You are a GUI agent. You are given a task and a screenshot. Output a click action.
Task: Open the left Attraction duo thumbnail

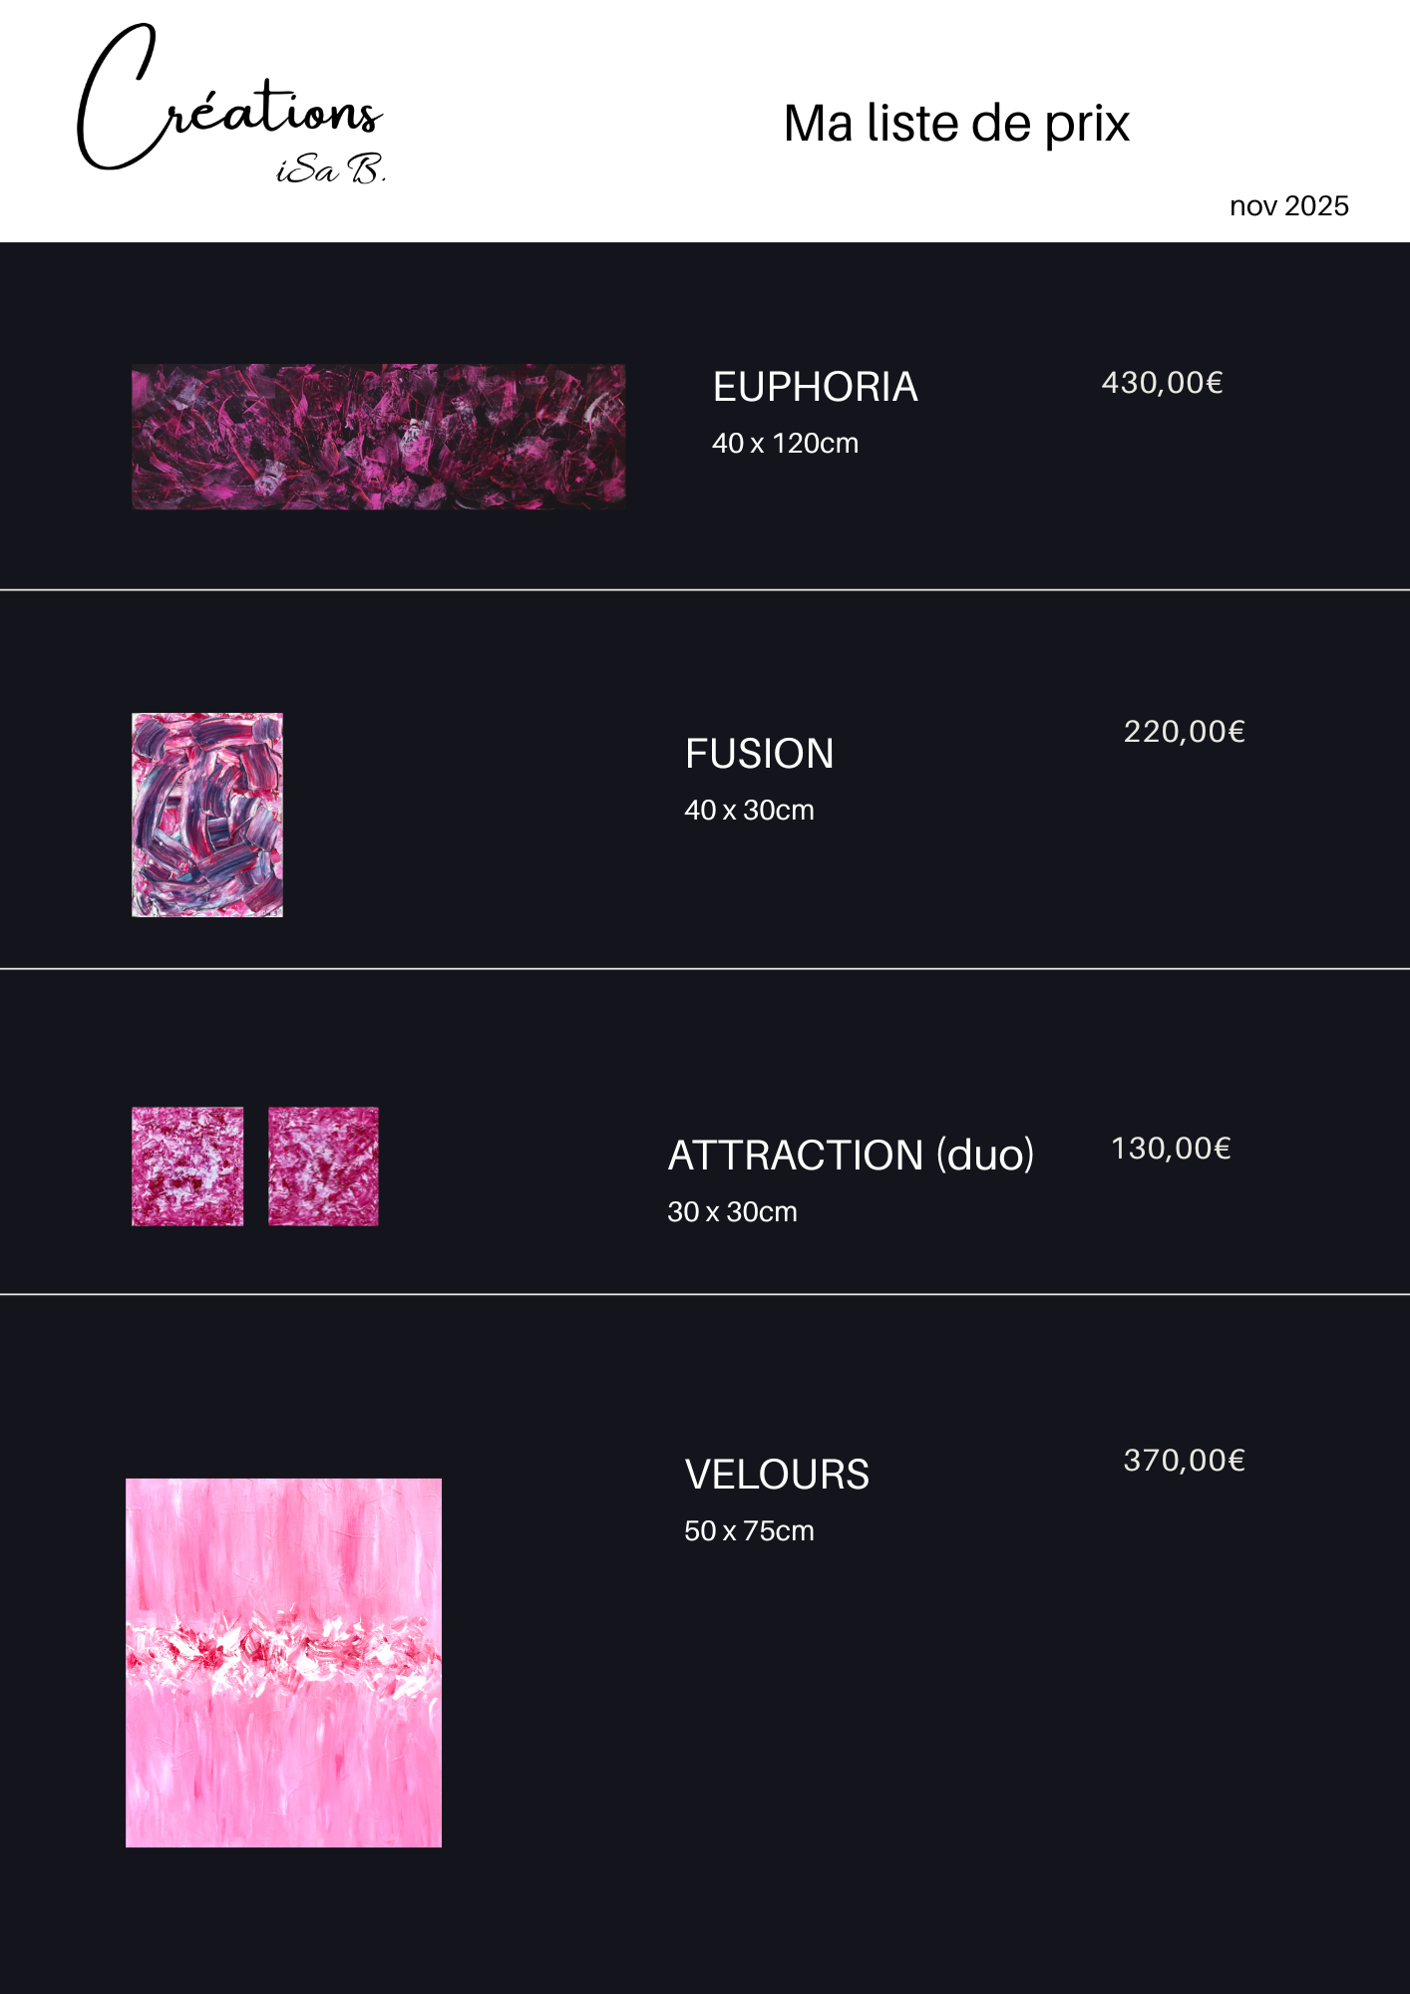pos(187,1166)
